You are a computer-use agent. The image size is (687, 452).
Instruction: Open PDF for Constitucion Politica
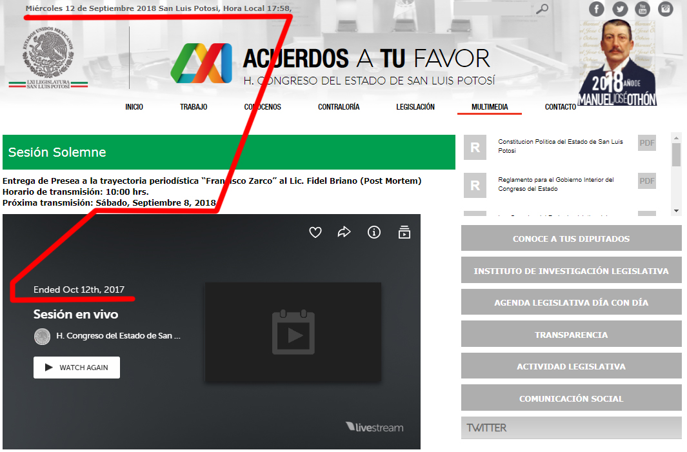[x=647, y=142]
